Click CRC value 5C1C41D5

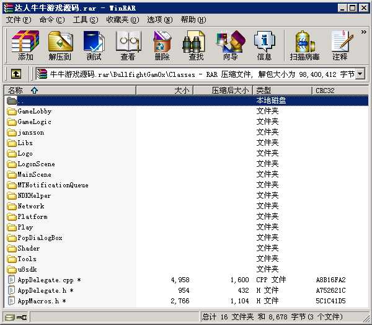coord(330,301)
